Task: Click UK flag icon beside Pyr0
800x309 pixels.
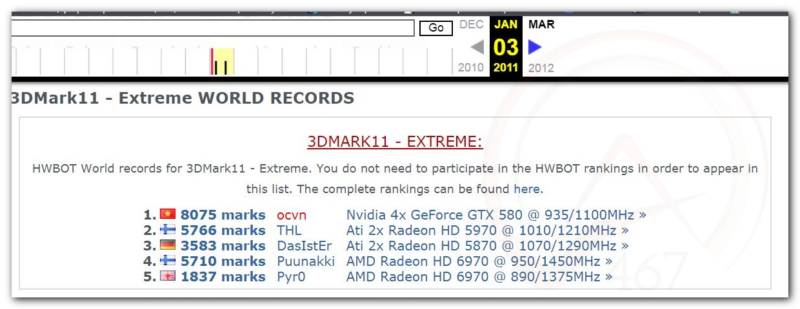Action: pos(168,276)
